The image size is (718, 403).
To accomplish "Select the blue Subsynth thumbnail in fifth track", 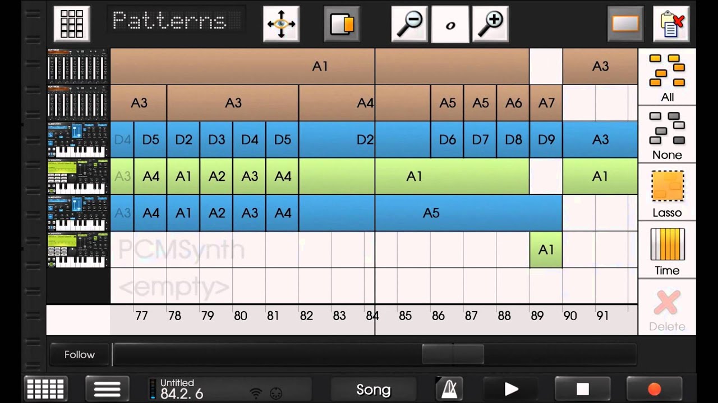I will (x=78, y=213).
